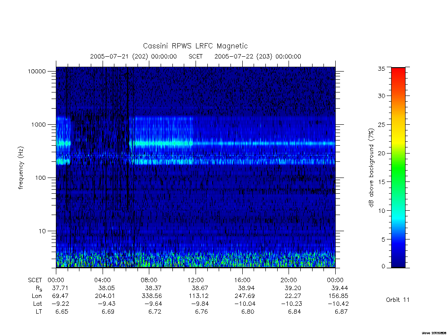Click the 04:00 time axis label
The image size is (447, 335).
103,280
